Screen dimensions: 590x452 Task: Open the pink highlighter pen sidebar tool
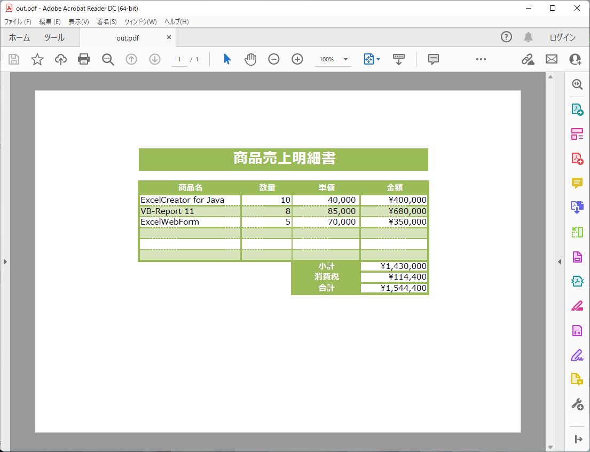click(577, 306)
